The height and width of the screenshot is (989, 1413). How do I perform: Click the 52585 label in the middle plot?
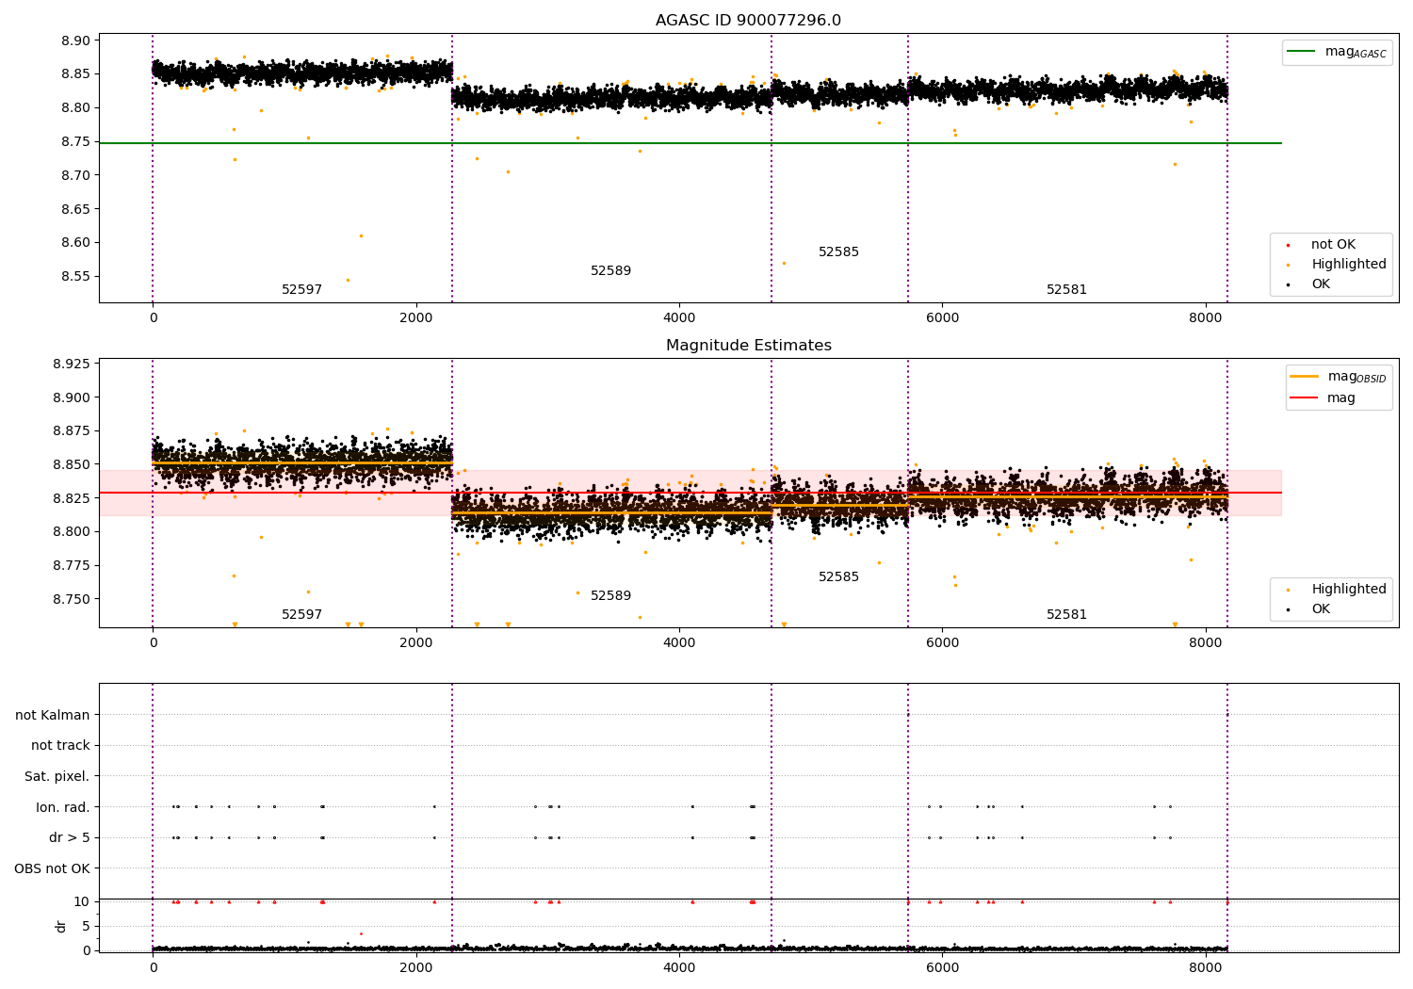(x=838, y=577)
